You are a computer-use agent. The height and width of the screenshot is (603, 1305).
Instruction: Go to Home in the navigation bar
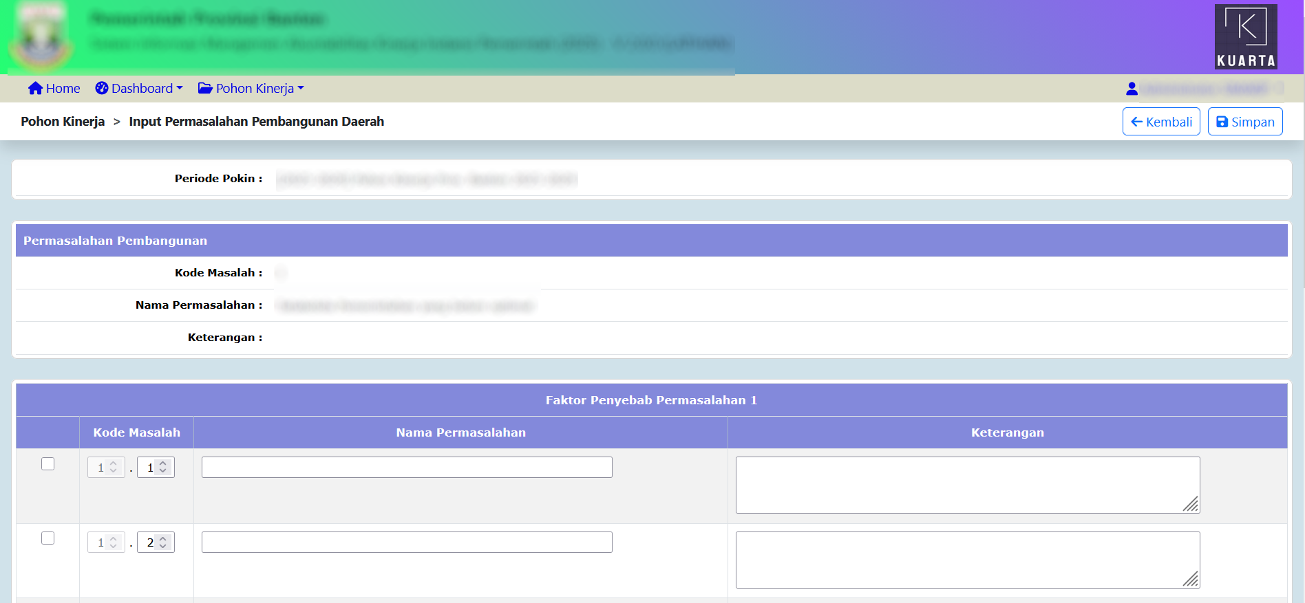(63, 88)
